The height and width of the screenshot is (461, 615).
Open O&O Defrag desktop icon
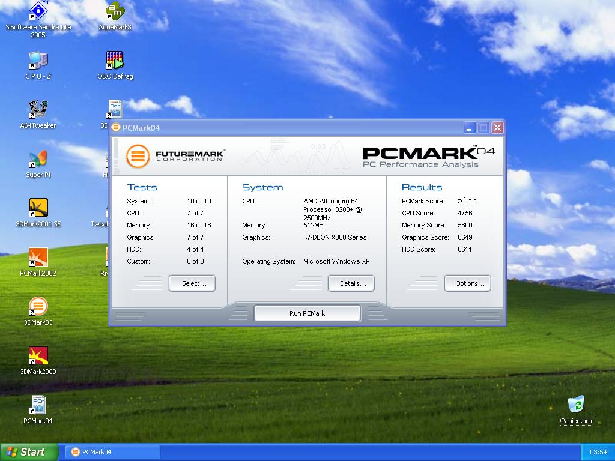(x=115, y=61)
